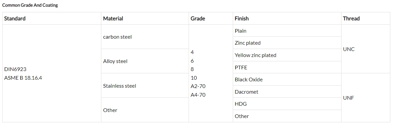Click the Dacromet finish cell
Image resolution: width=396 pixels, height=126 pixels.
click(x=287, y=92)
